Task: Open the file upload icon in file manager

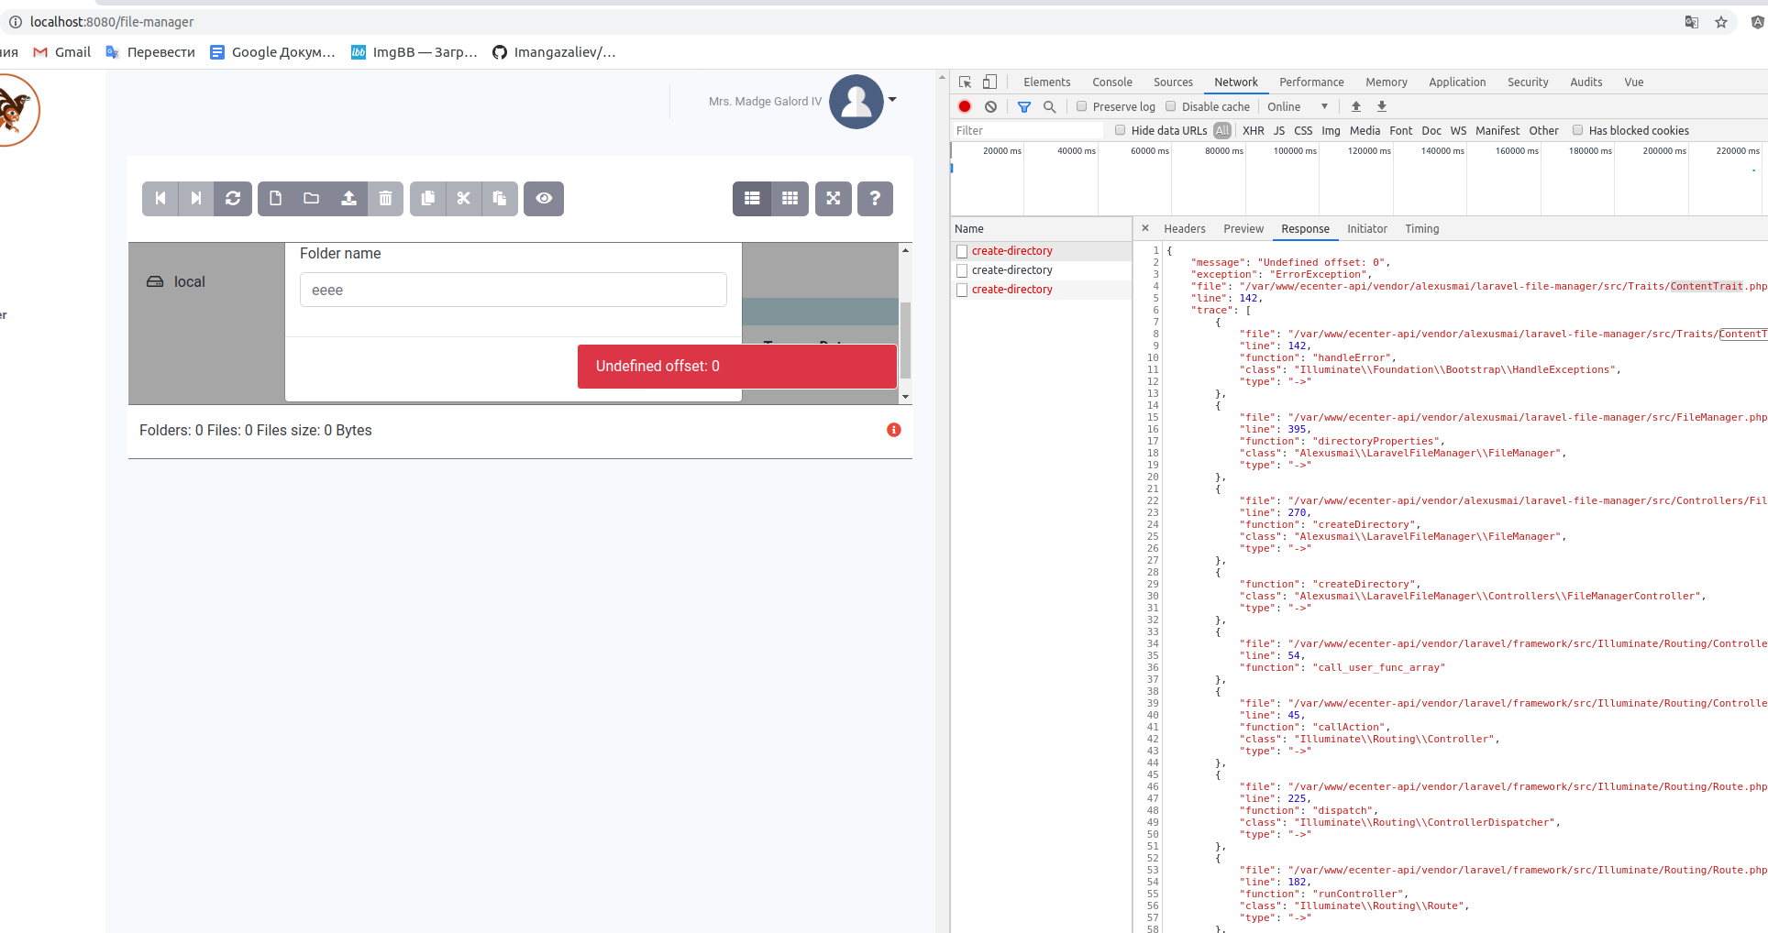Action: point(348,198)
